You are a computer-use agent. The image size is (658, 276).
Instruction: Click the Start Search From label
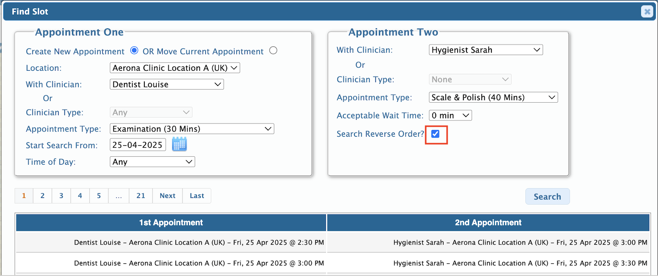(61, 145)
